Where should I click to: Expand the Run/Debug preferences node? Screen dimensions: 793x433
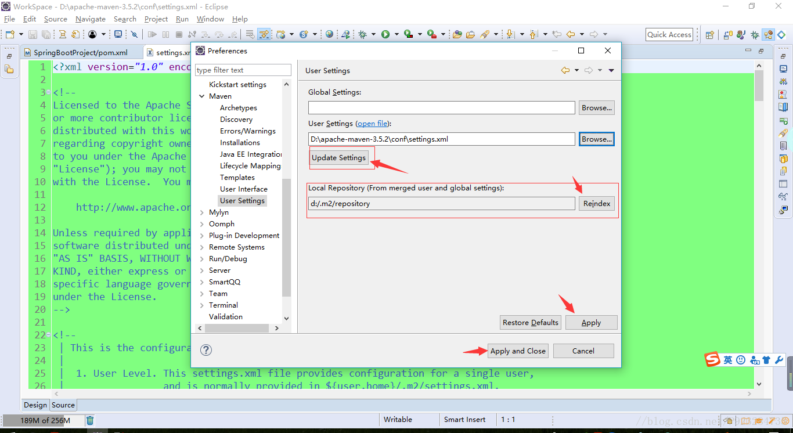click(202, 259)
